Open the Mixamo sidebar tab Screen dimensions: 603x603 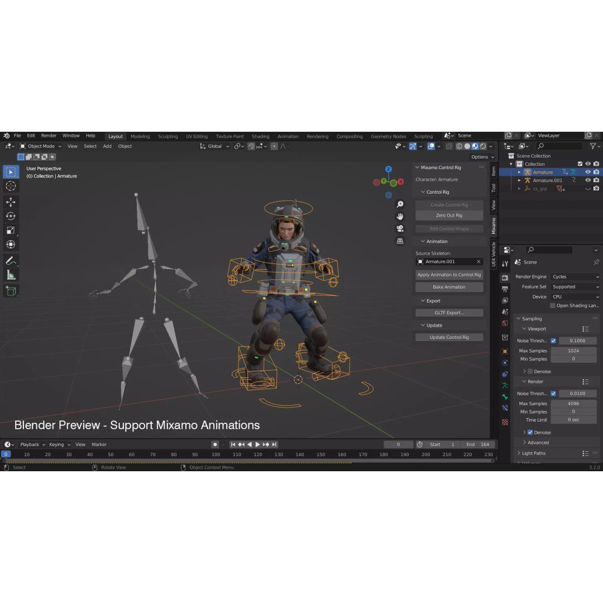point(494,226)
